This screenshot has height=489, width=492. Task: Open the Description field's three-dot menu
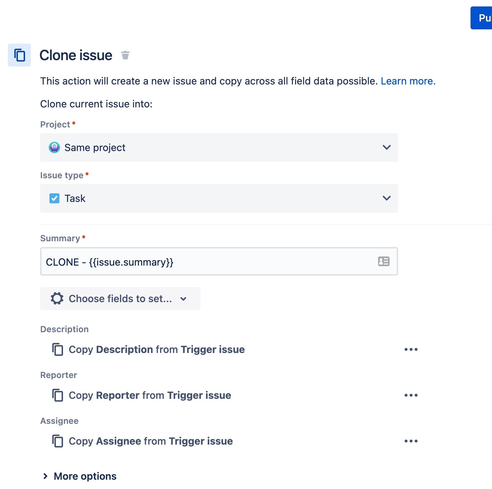pyautogui.click(x=411, y=349)
